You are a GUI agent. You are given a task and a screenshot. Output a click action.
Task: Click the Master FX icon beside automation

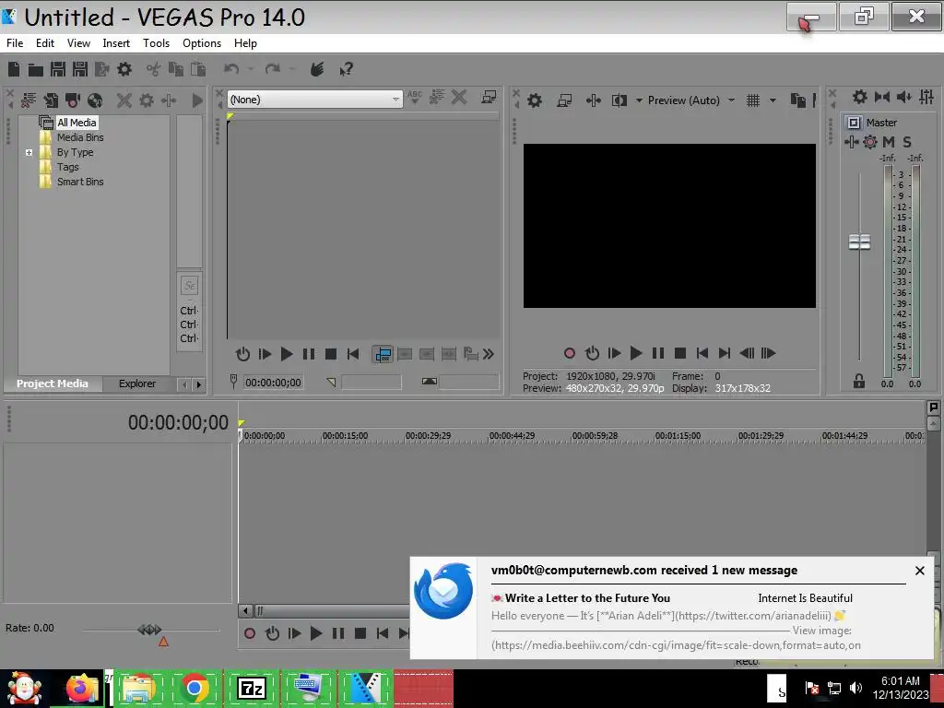[851, 142]
